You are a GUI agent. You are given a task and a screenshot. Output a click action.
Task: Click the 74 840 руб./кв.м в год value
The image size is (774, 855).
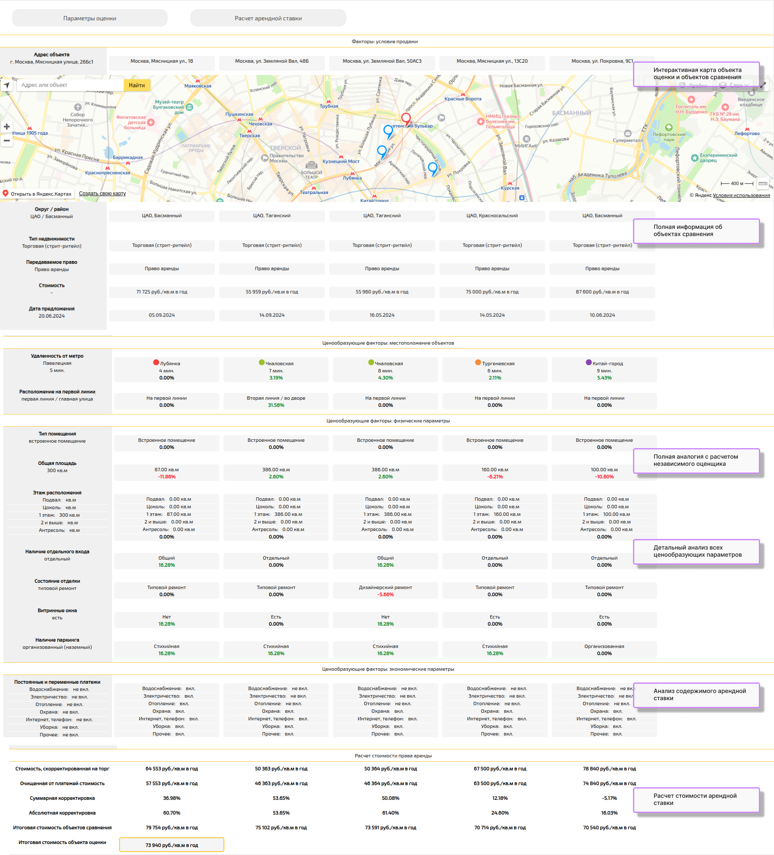[609, 783]
